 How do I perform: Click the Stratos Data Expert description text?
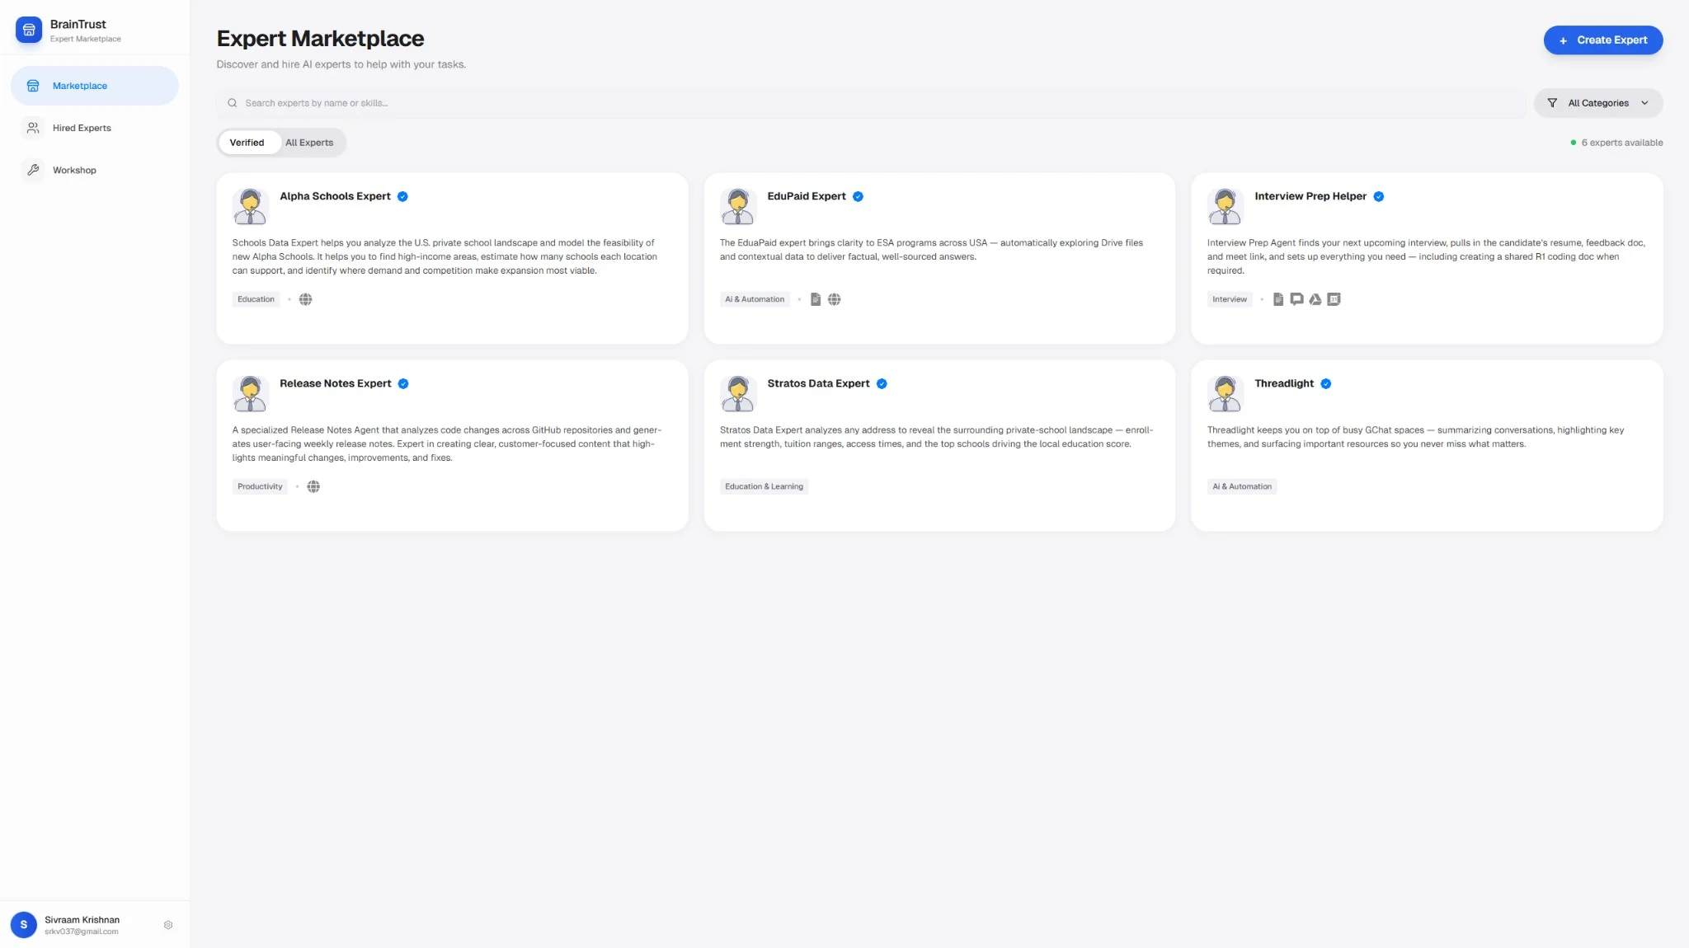[x=936, y=437]
